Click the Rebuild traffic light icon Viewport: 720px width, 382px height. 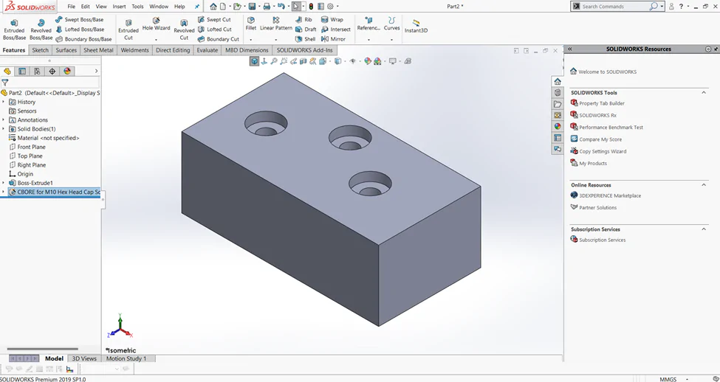tap(311, 7)
